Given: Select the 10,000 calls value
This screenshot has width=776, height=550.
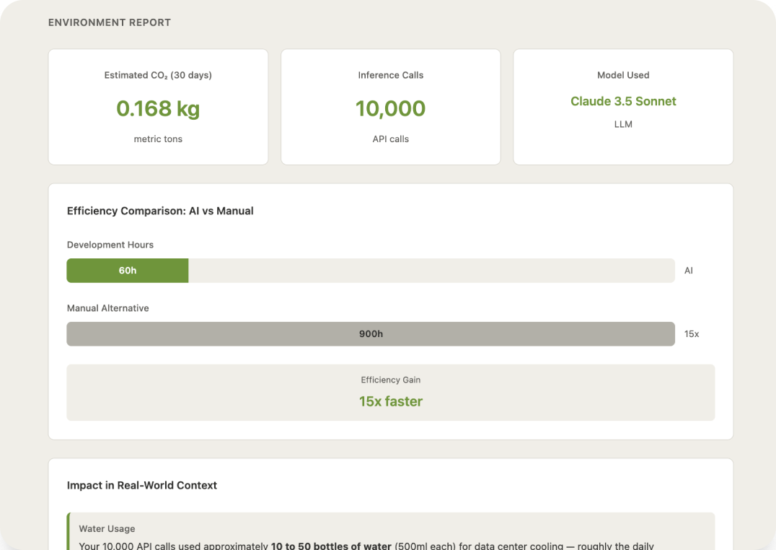Looking at the screenshot, I should 390,108.
